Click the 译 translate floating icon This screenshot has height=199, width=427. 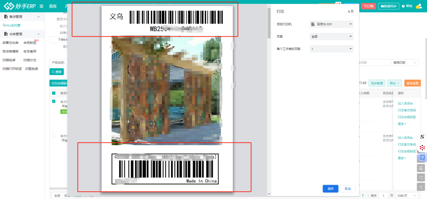422,158
